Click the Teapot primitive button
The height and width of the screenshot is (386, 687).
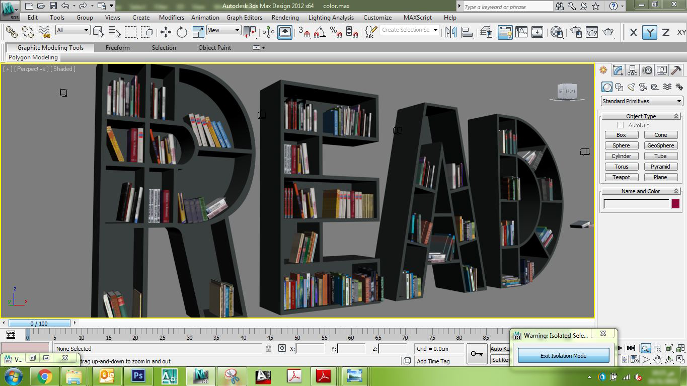pos(621,177)
